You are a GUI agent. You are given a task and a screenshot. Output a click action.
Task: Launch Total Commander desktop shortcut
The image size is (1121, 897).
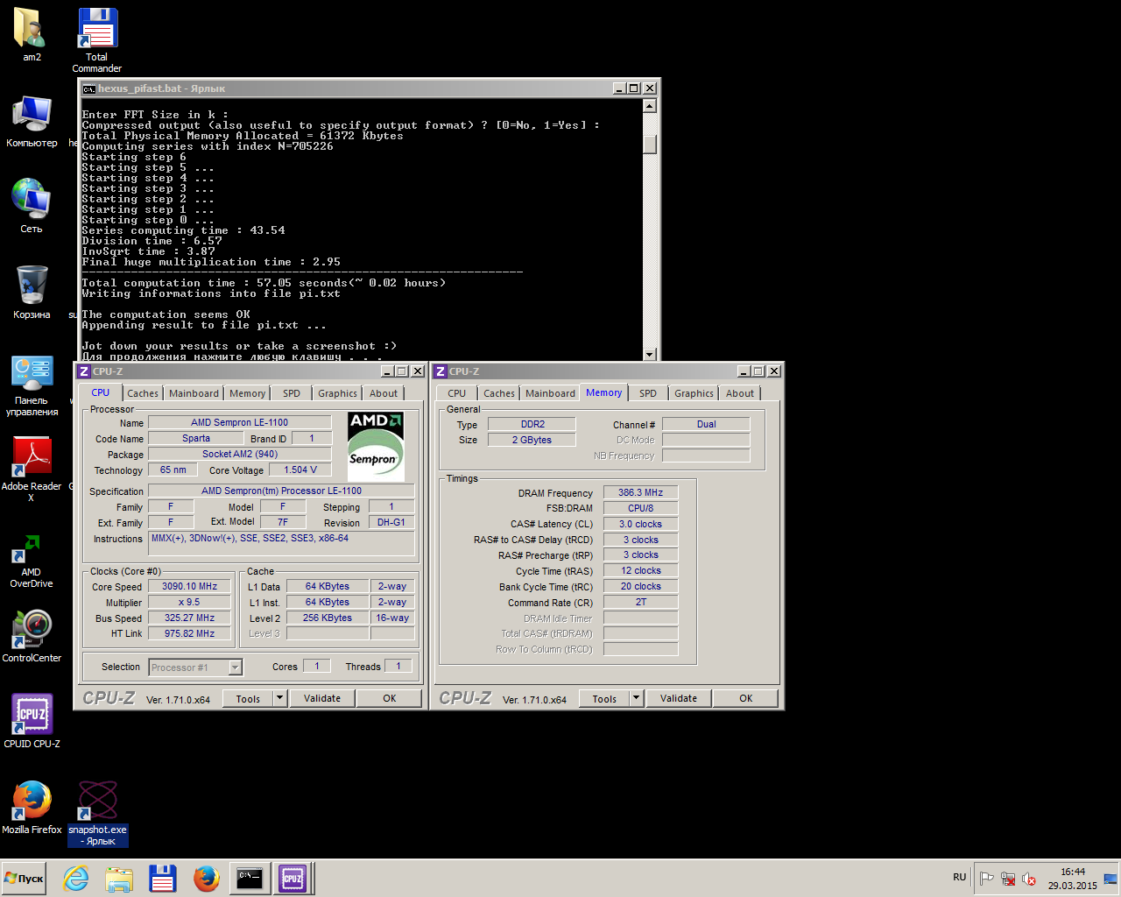tap(97, 39)
